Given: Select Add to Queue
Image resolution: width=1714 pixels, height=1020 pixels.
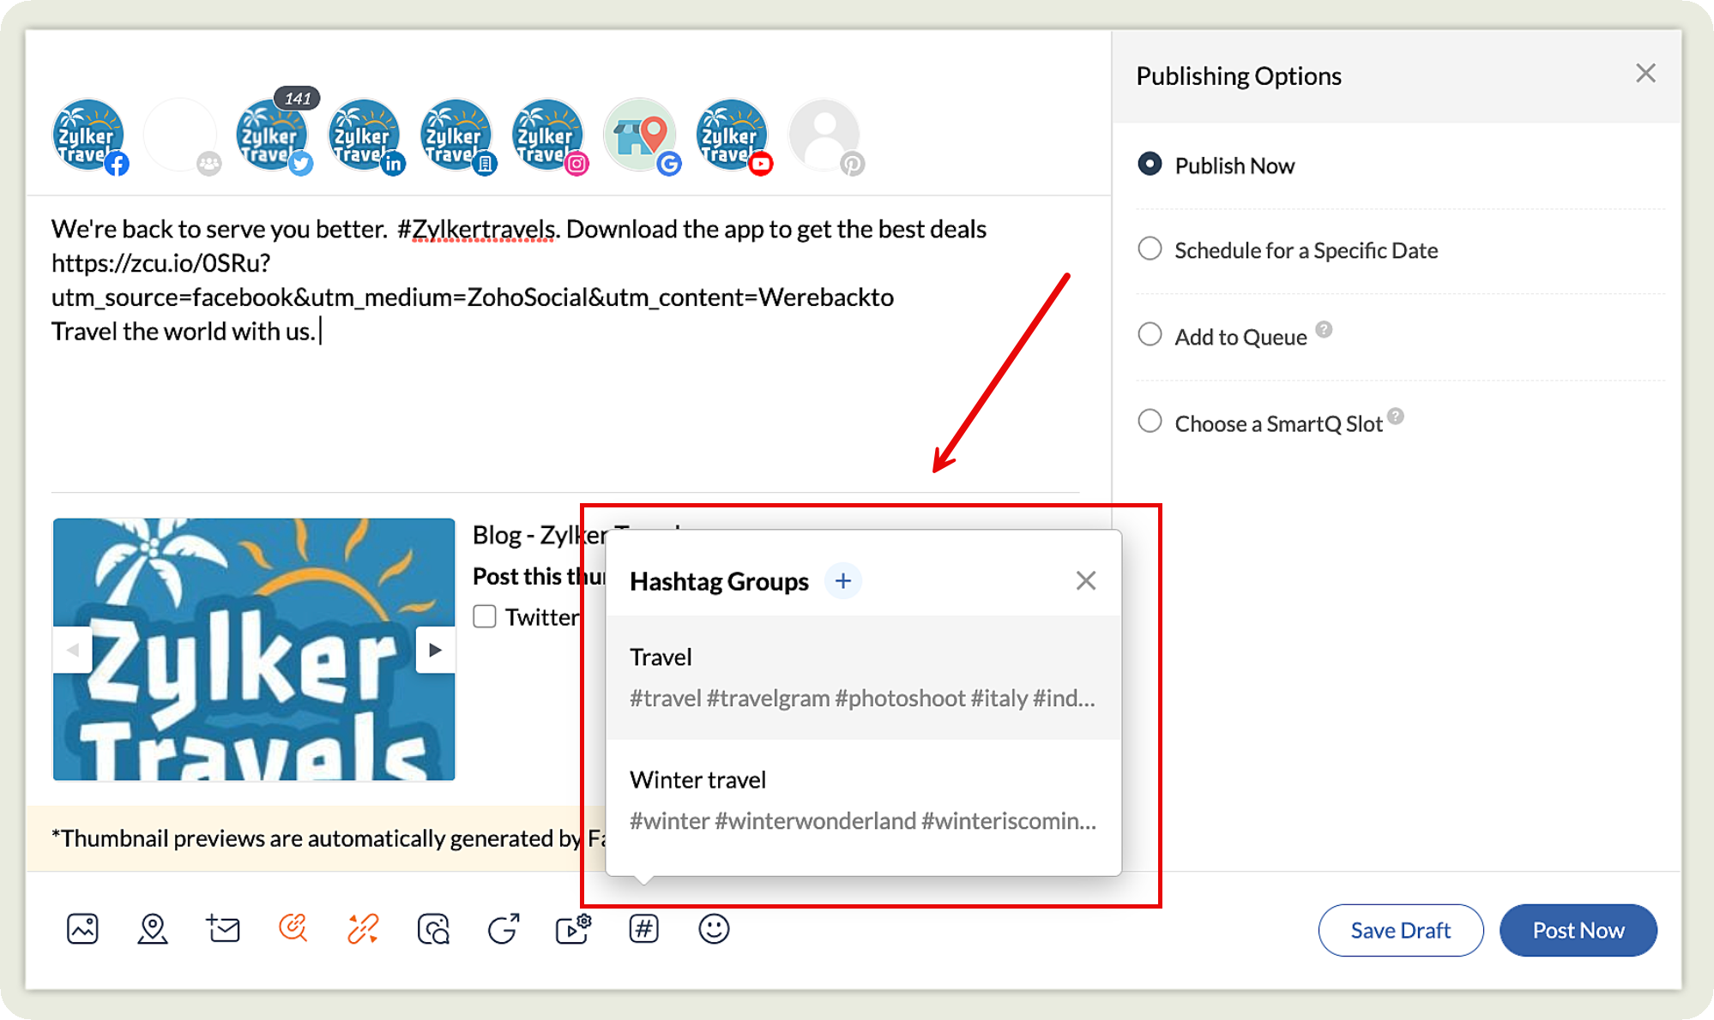Looking at the screenshot, I should 1150,335.
